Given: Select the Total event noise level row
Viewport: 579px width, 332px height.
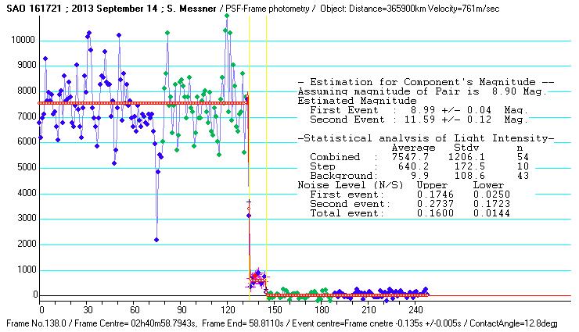Looking at the screenshot, I should pyautogui.click(x=406, y=213).
